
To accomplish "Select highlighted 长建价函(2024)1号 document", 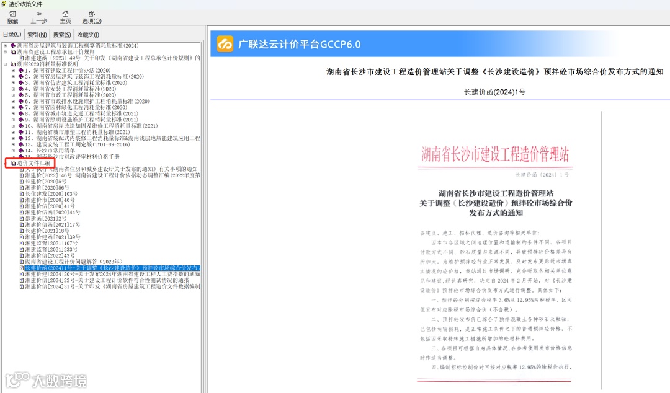I will coord(112,268).
